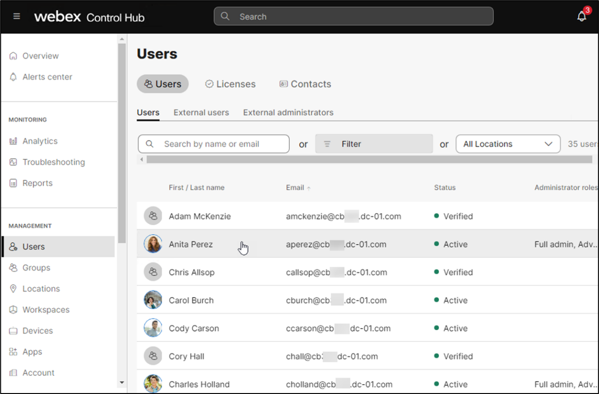Go to Alerts center
Image resolution: width=599 pixels, height=394 pixels.
(x=47, y=77)
